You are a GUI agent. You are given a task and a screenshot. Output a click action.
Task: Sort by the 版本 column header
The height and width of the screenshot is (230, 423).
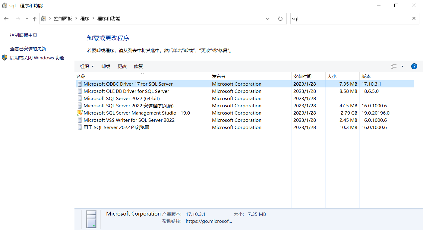387,77
